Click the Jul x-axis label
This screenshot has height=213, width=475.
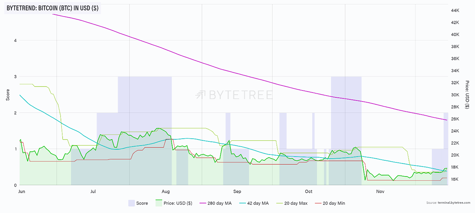[x=93, y=192]
